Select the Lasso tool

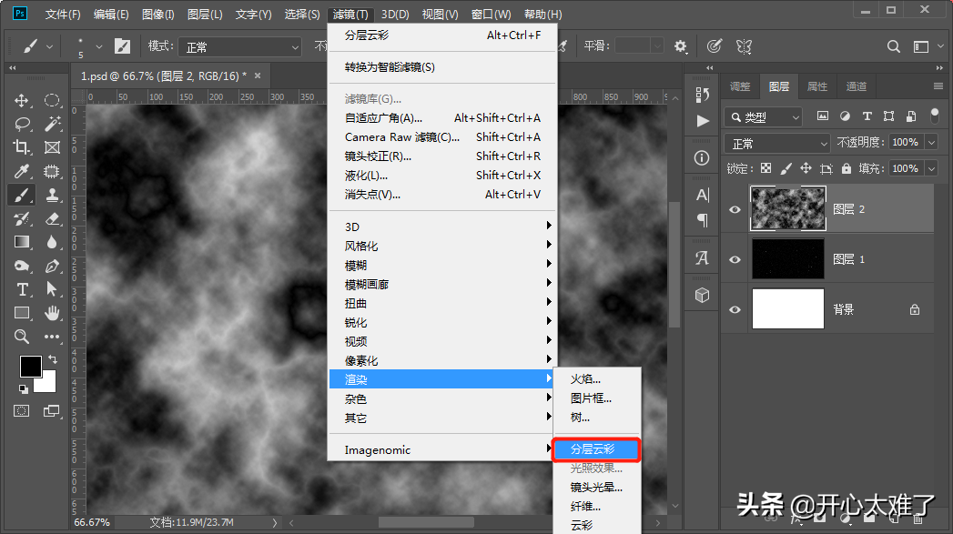tap(22, 124)
